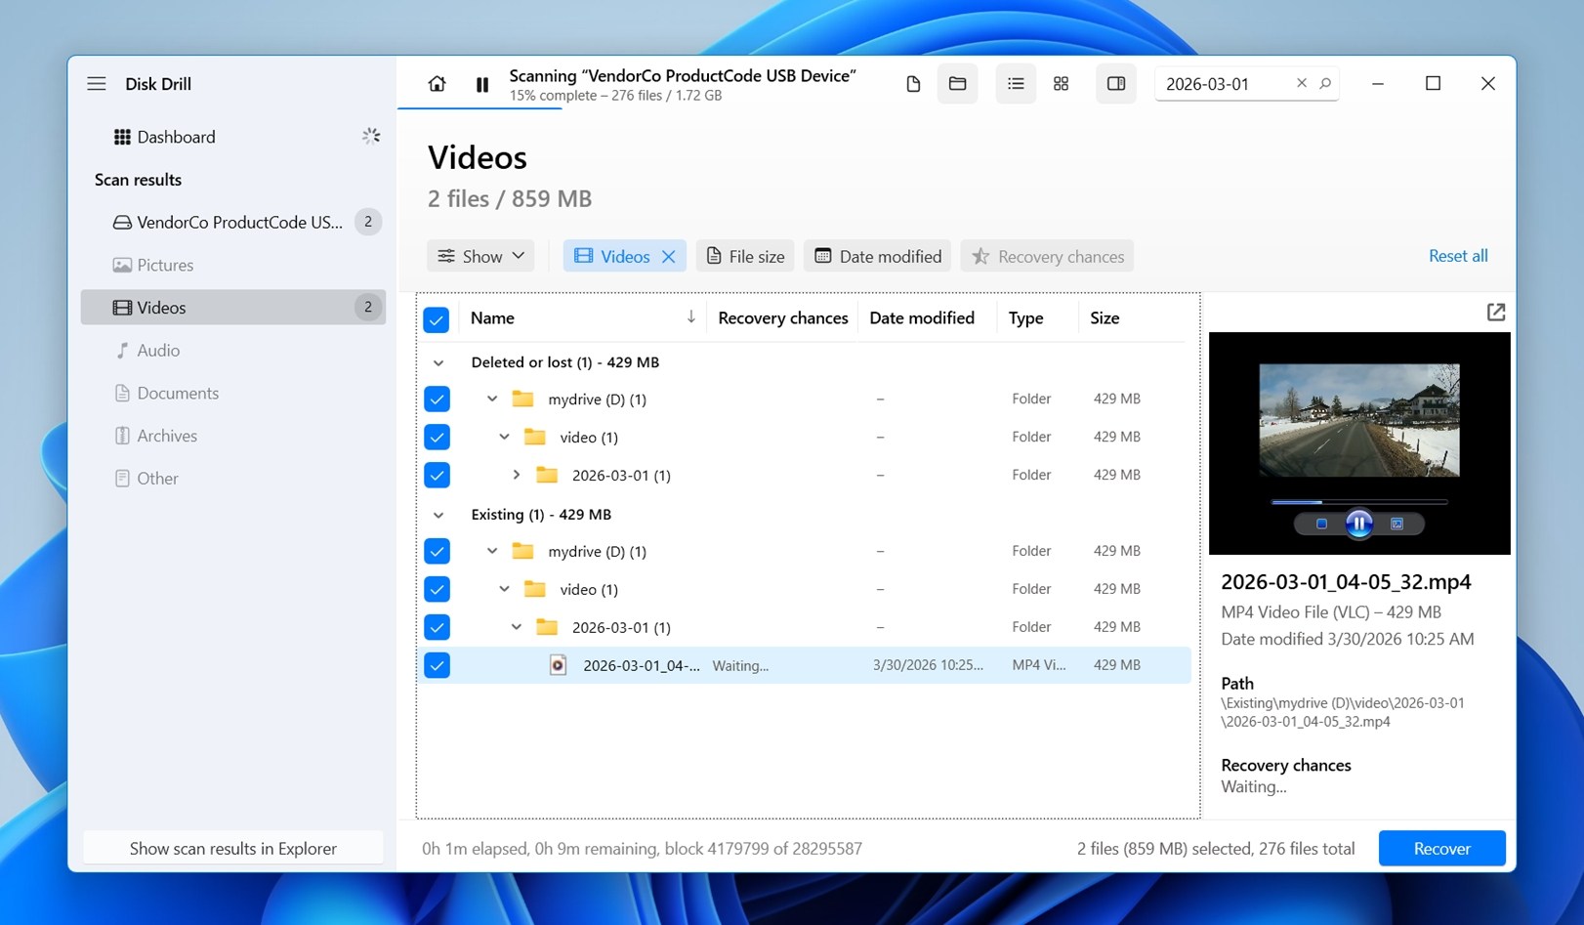Uncheck deleted 2026-03-01 folder checkbox

(437, 475)
